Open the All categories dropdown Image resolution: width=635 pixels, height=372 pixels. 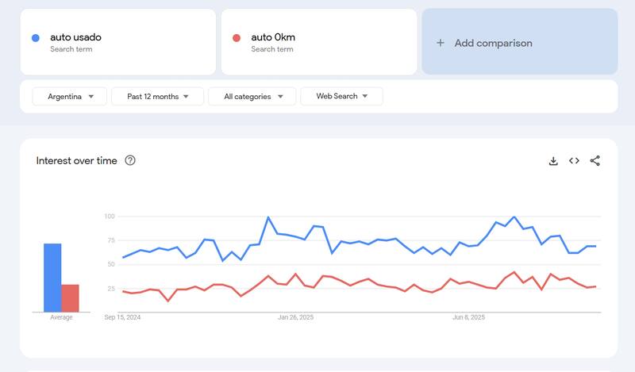tap(252, 97)
